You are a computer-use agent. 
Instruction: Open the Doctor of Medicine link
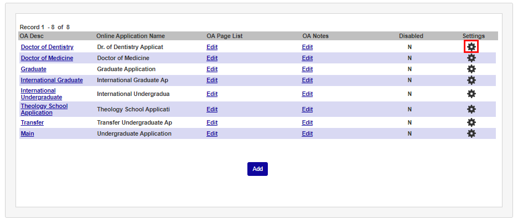click(47, 58)
